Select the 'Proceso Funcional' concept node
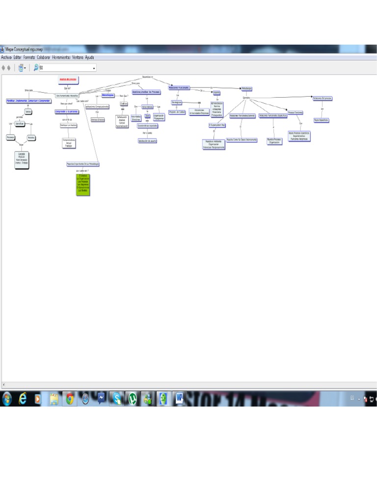Image resolution: width=377 pixels, height=503 pixels. (295, 112)
